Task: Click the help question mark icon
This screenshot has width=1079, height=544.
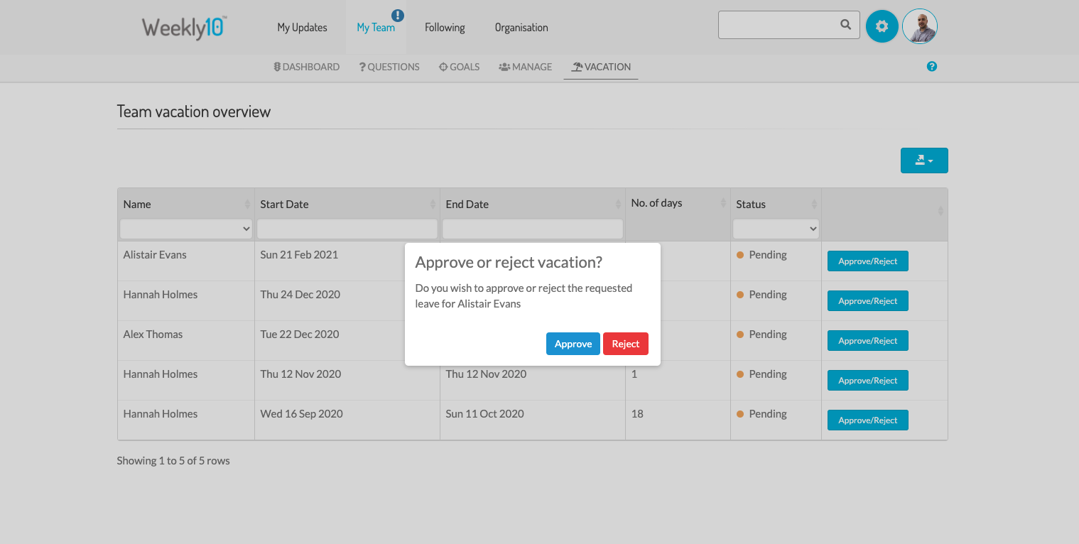Action: click(x=932, y=67)
